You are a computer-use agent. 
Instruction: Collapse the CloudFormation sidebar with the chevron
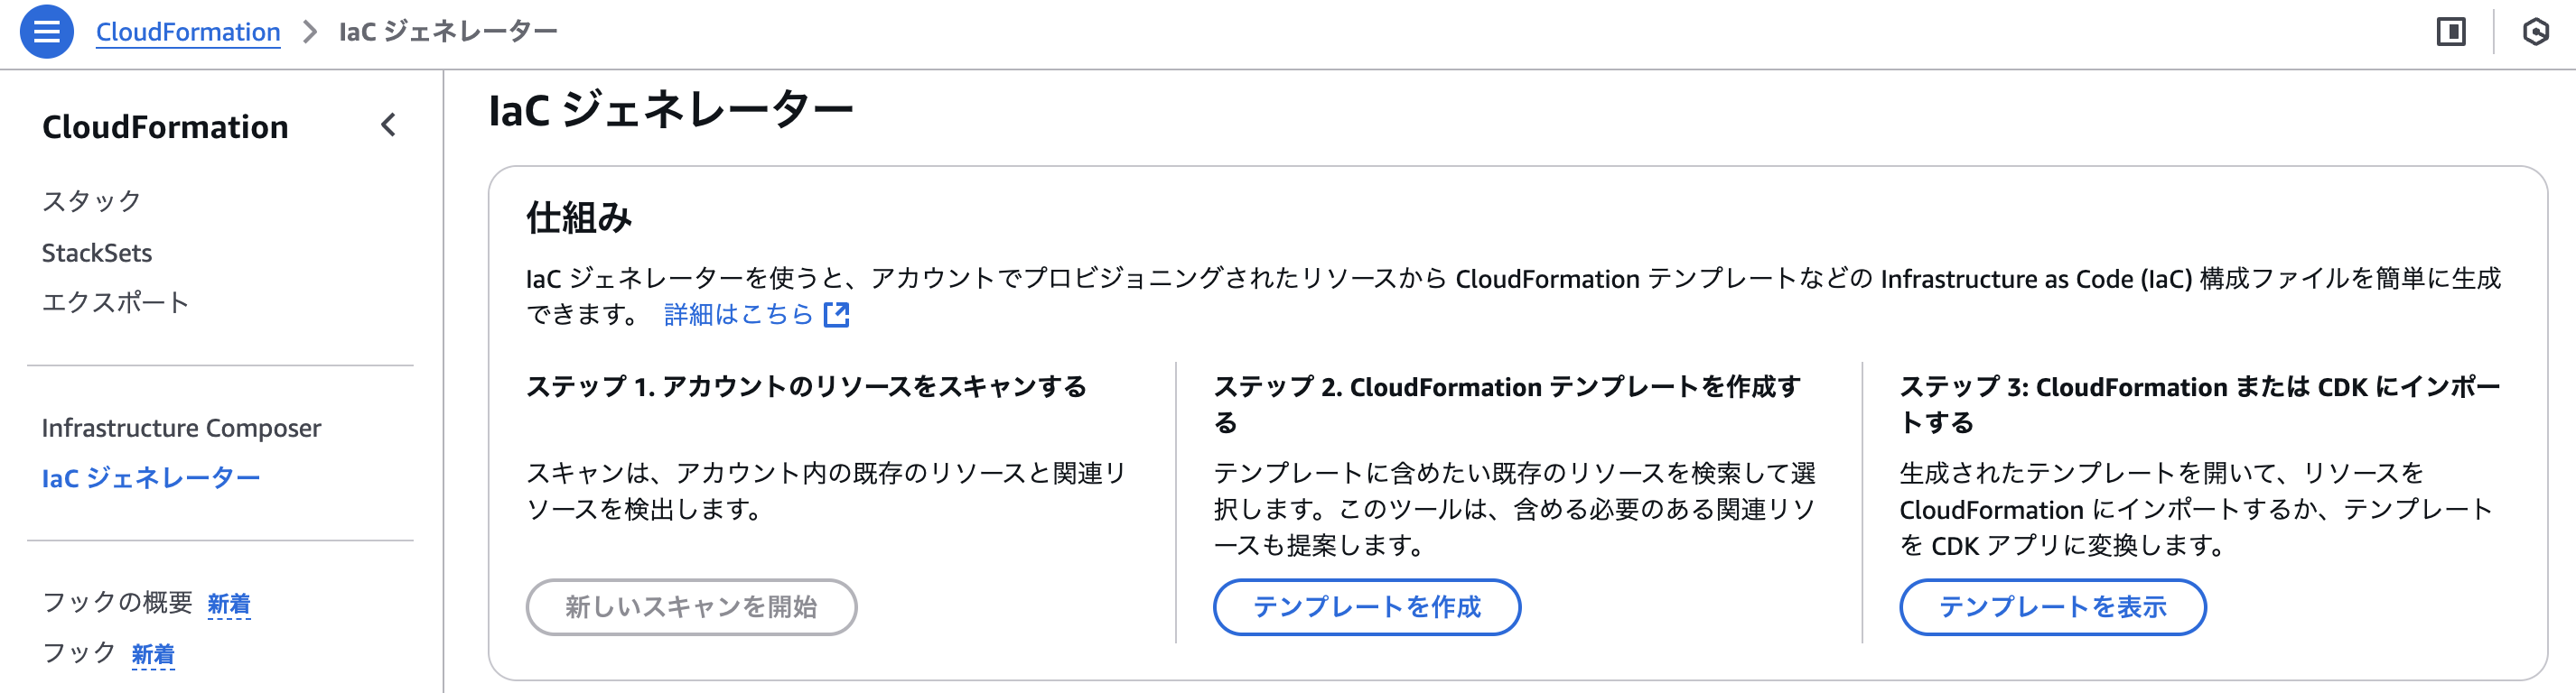(389, 125)
